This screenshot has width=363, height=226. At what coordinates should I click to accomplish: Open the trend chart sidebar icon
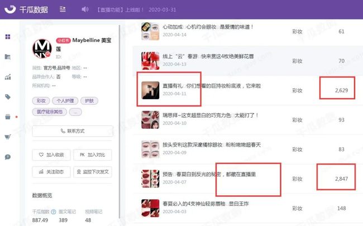pyautogui.click(x=8, y=77)
